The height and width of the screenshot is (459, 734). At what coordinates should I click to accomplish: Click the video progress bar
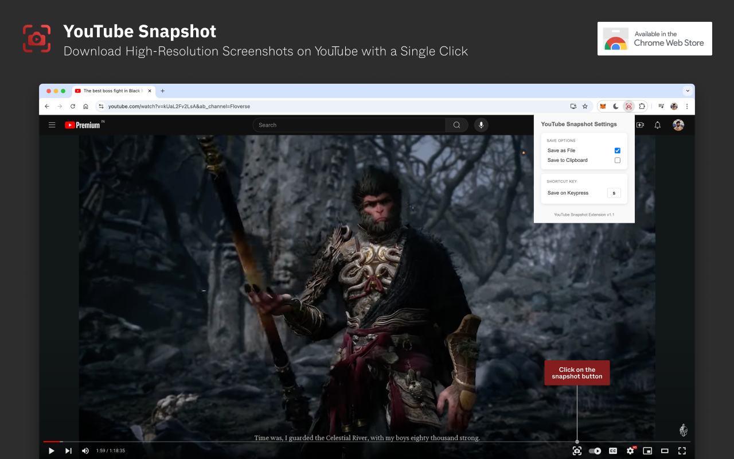(x=367, y=442)
